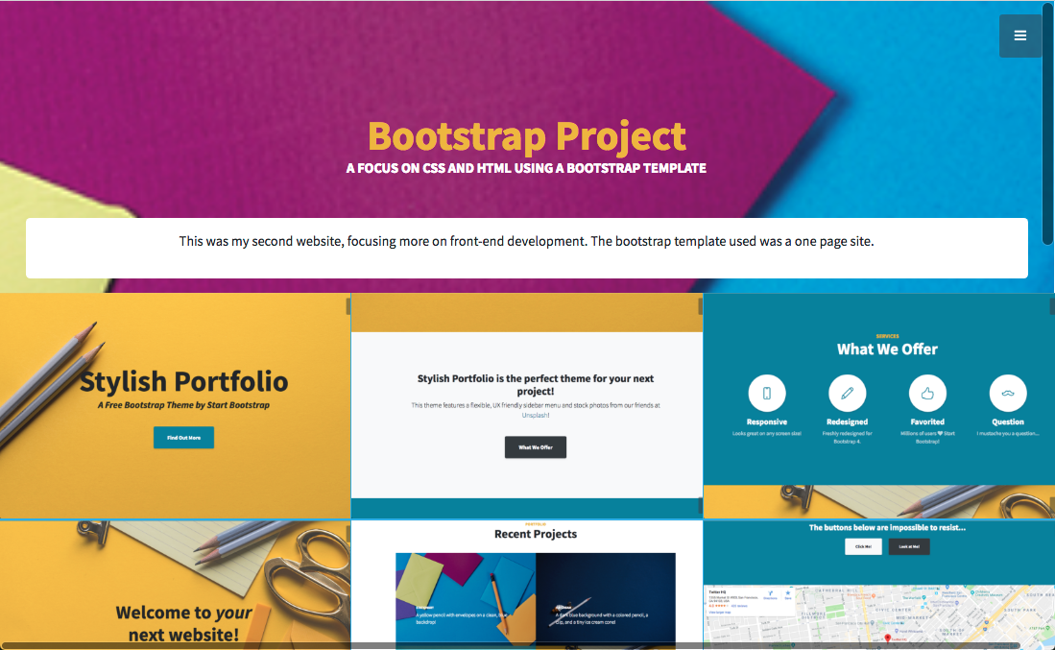This screenshot has width=1055, height=650.
Task: Click the Find Out More button
Action: coord(183,438)
